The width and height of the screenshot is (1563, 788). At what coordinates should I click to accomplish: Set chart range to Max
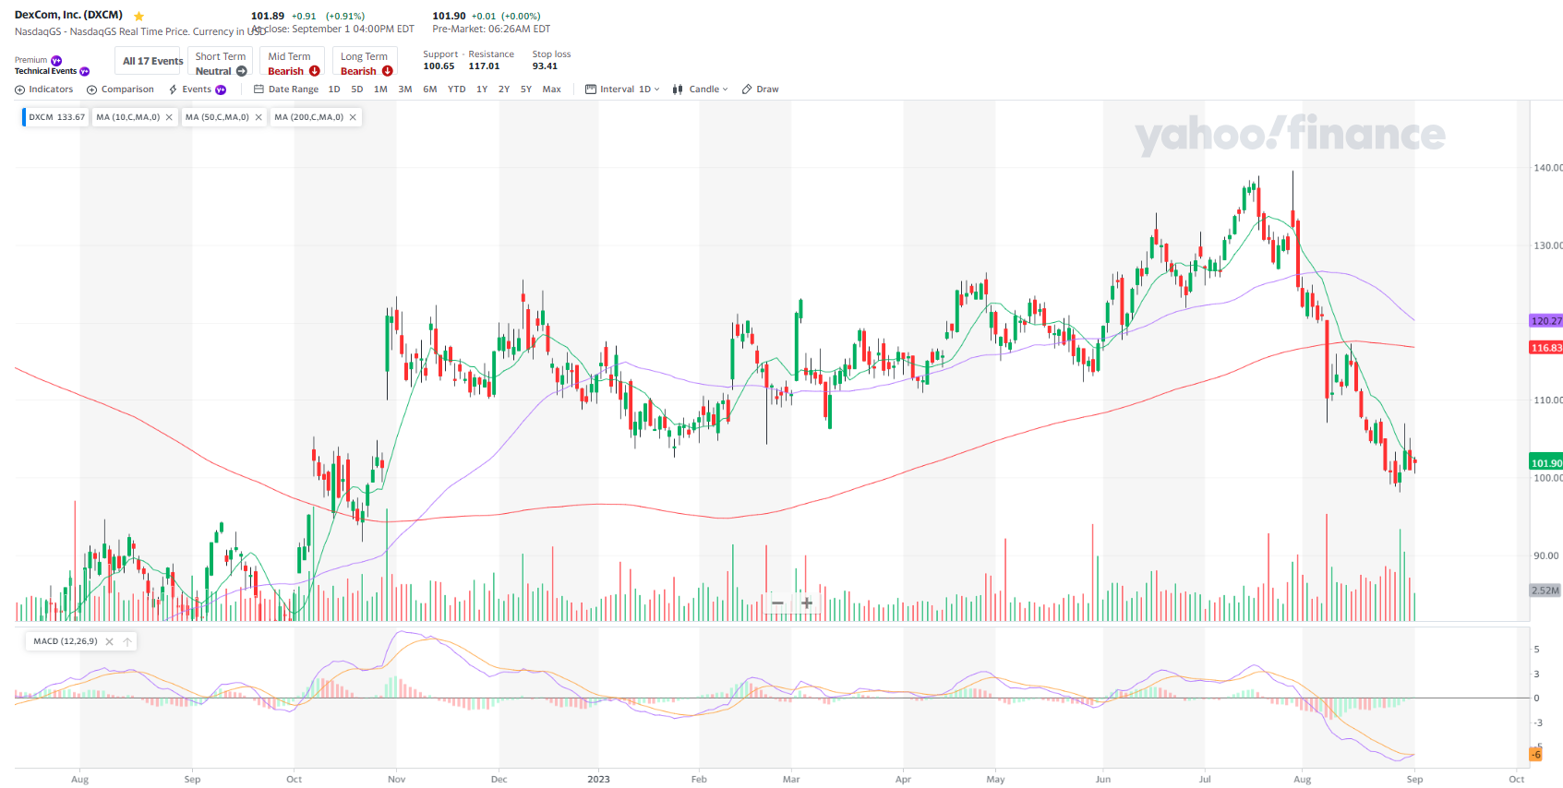click(x=552, y=90)
